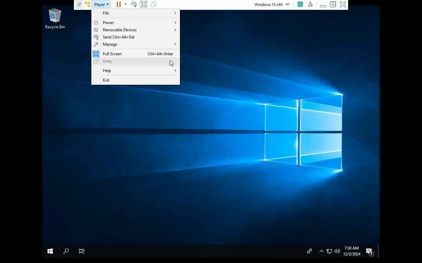Open the Power submenu
Image resolution: width=422 pixels, height=263 pixels.
pyautogui.click(x=136, y=23)
